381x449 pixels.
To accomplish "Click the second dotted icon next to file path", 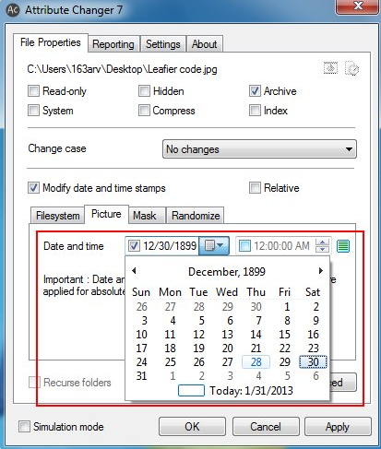I will click(x=351, y=68).
